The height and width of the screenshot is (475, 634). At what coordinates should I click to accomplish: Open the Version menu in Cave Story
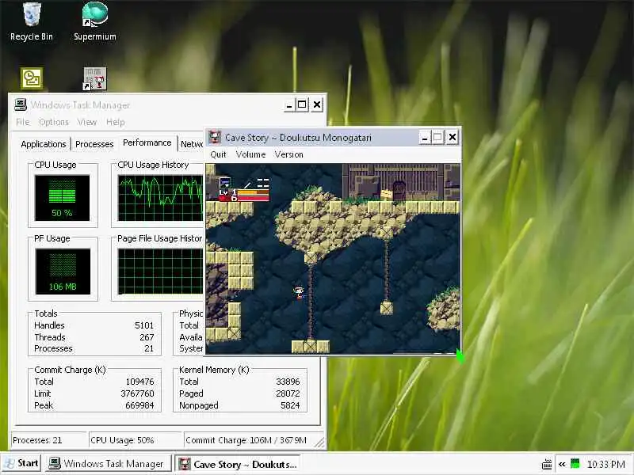(288, 154)
